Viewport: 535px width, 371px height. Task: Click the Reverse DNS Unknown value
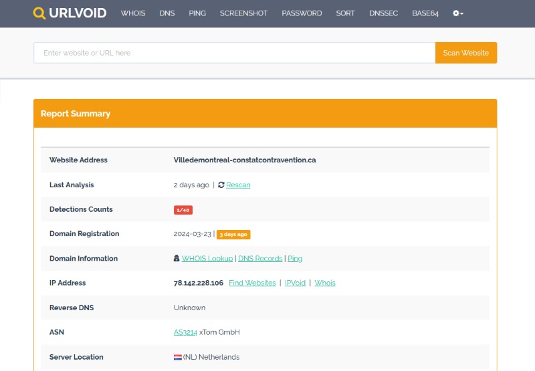[189, 307]
